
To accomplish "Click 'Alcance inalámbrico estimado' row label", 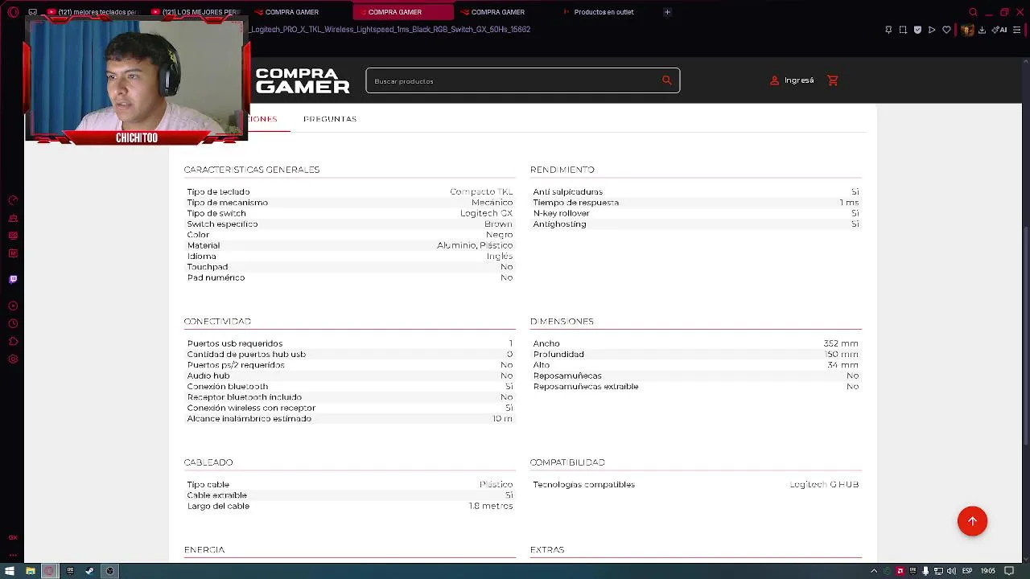I will click(x=249, y=419).
